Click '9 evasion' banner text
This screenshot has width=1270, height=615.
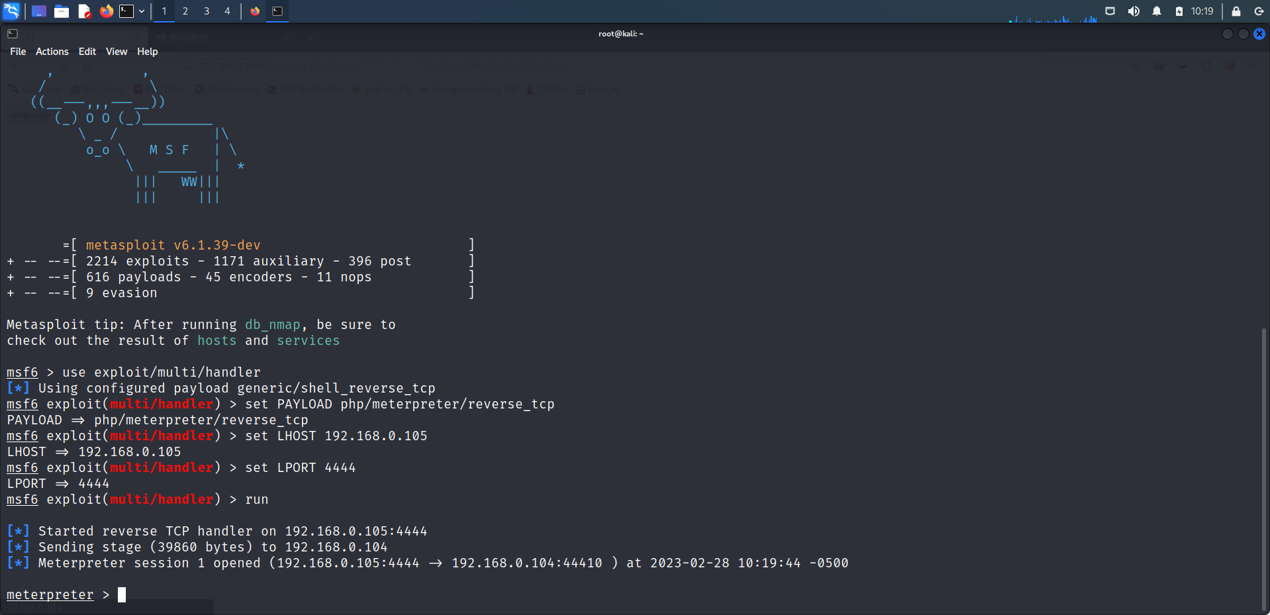click(122, 293)
